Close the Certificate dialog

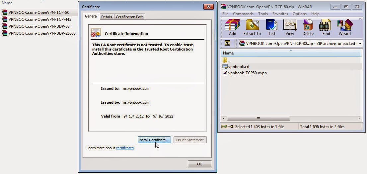(x=208, y=7)
